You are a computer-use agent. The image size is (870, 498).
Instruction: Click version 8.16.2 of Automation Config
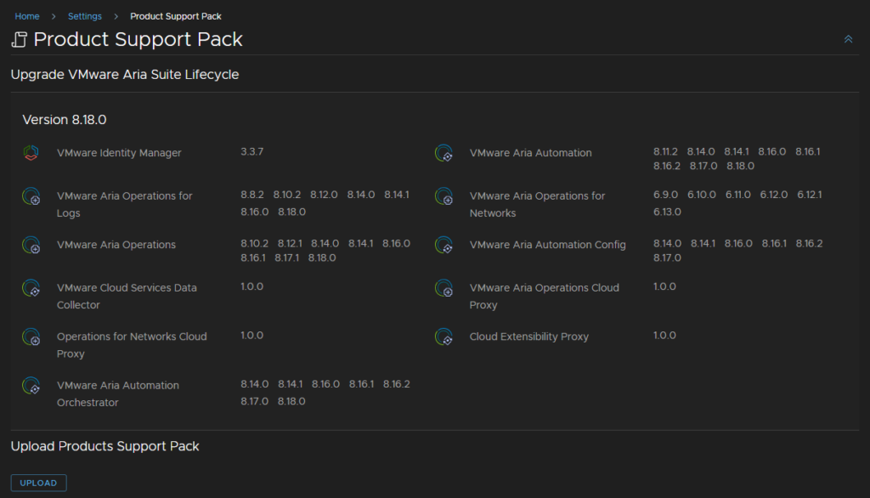809,244
